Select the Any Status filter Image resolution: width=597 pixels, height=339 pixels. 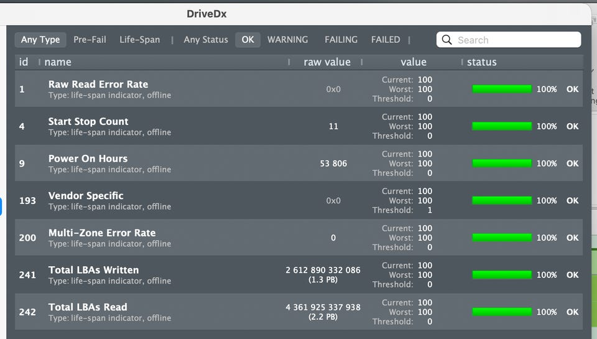pyautogui.click(x=206, y=40)
